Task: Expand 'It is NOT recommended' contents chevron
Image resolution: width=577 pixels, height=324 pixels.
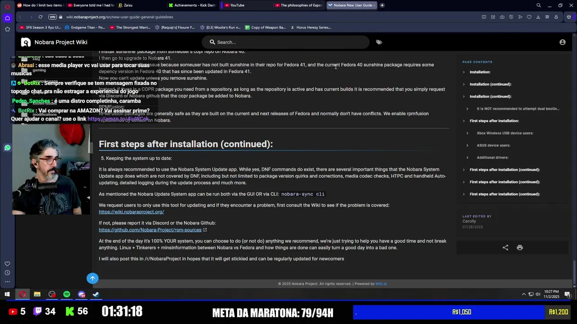Action: tap(467, 108)
